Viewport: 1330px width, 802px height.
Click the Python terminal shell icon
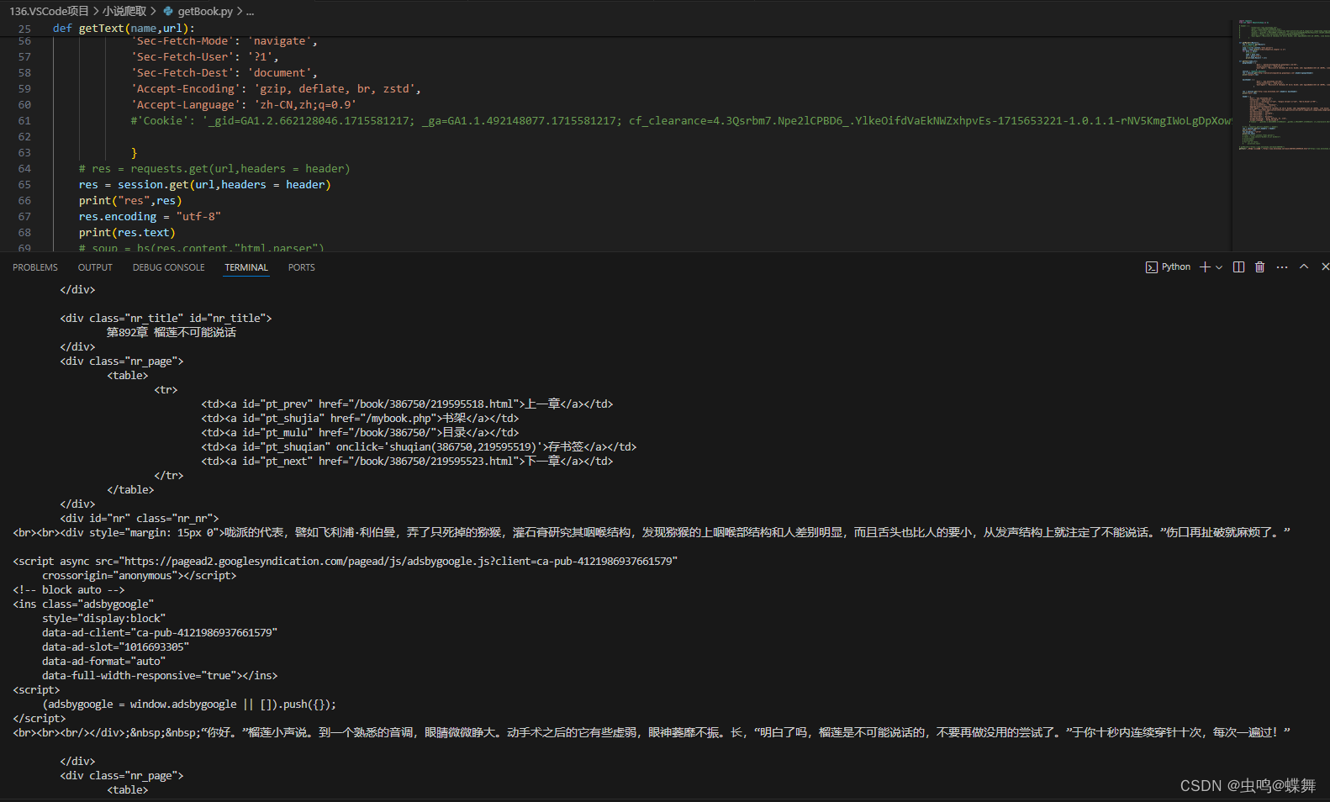point(1151,267)
